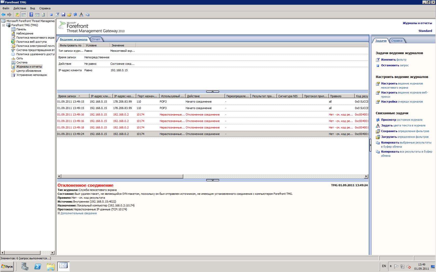Click the Save filter definitions disk icon
Screen dimensions: 436x272
click(x=63, y=15)
